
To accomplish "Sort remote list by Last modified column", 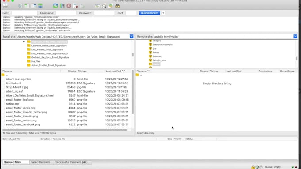I will (x=234, y=71).
